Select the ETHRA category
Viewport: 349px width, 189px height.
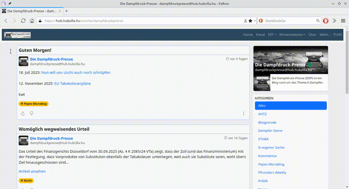coord(263,139)
